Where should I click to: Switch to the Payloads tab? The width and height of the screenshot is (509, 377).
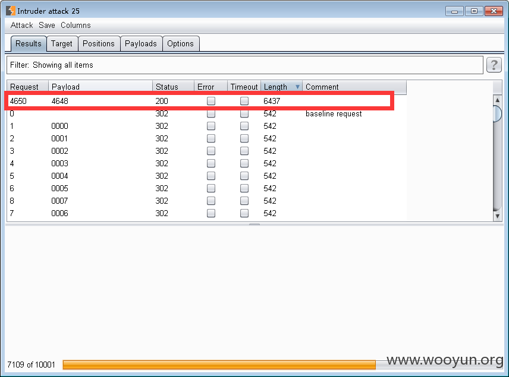[x=141, y=43]
